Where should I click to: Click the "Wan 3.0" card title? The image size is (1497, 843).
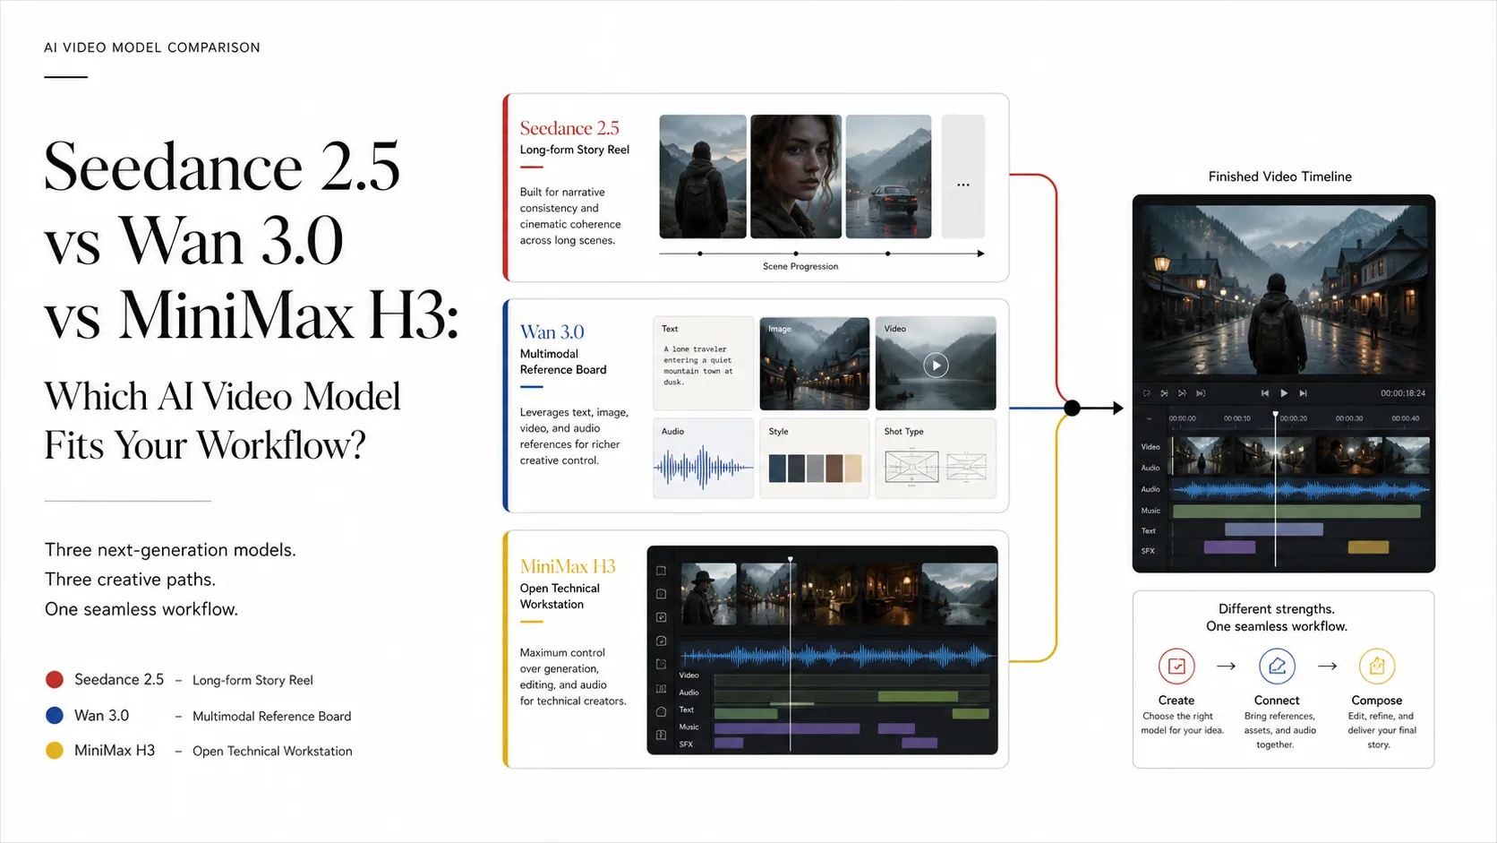[552, 332]
